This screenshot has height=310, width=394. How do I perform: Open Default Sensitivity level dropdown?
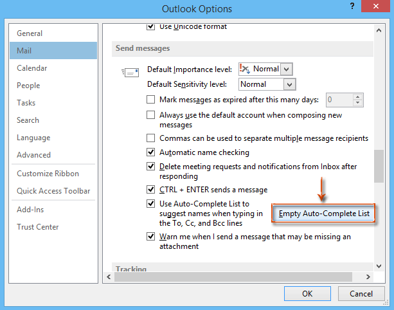tap(289, 84)
